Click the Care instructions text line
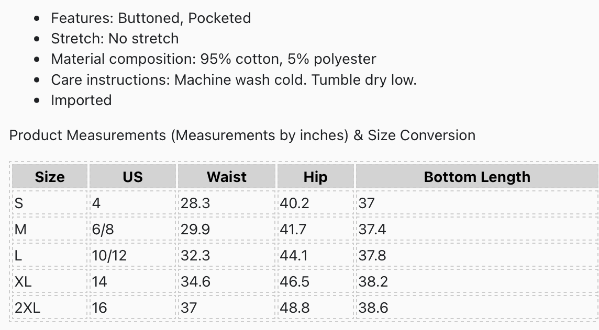599x330 pixels. (x=234, y=79)
